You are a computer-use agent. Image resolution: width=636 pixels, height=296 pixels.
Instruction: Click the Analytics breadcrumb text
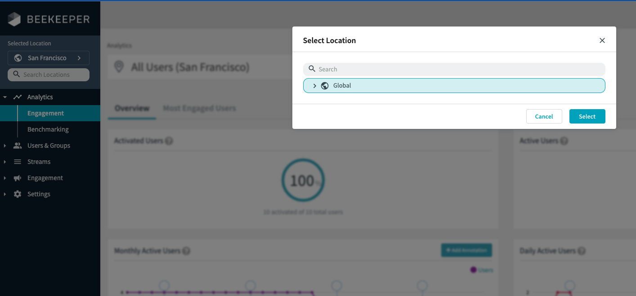pos(119,45)
